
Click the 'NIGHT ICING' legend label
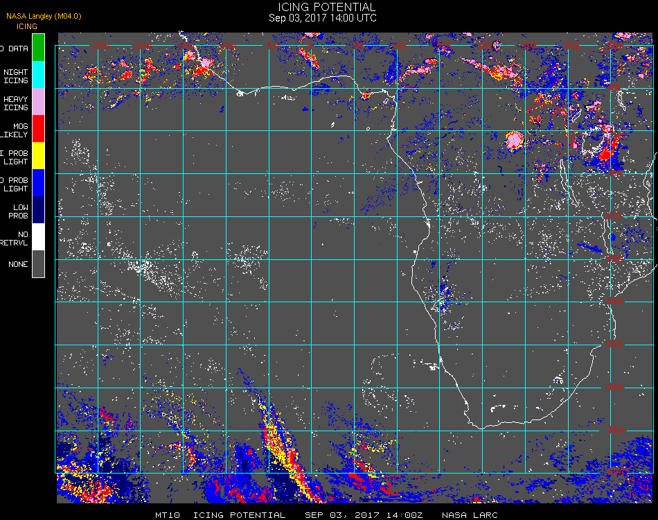click(x=15, y=76)
